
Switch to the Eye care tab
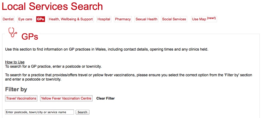(x=25, y=19)
